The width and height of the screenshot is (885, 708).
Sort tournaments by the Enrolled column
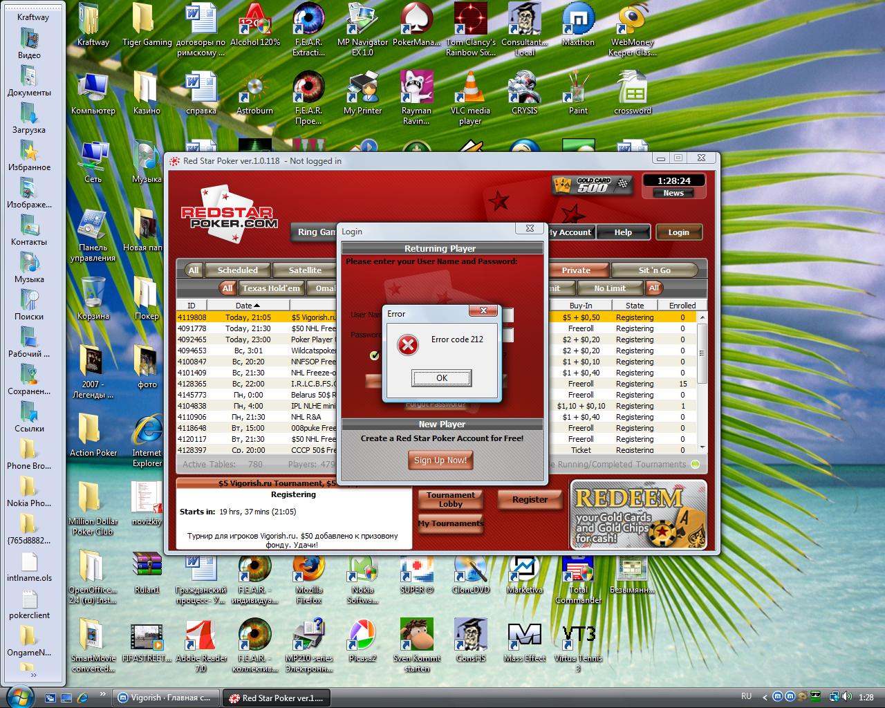click(682, 305)
